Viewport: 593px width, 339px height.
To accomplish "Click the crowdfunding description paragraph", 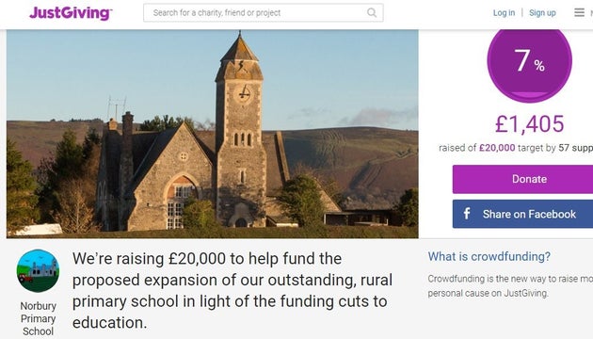I will (510, 285).
